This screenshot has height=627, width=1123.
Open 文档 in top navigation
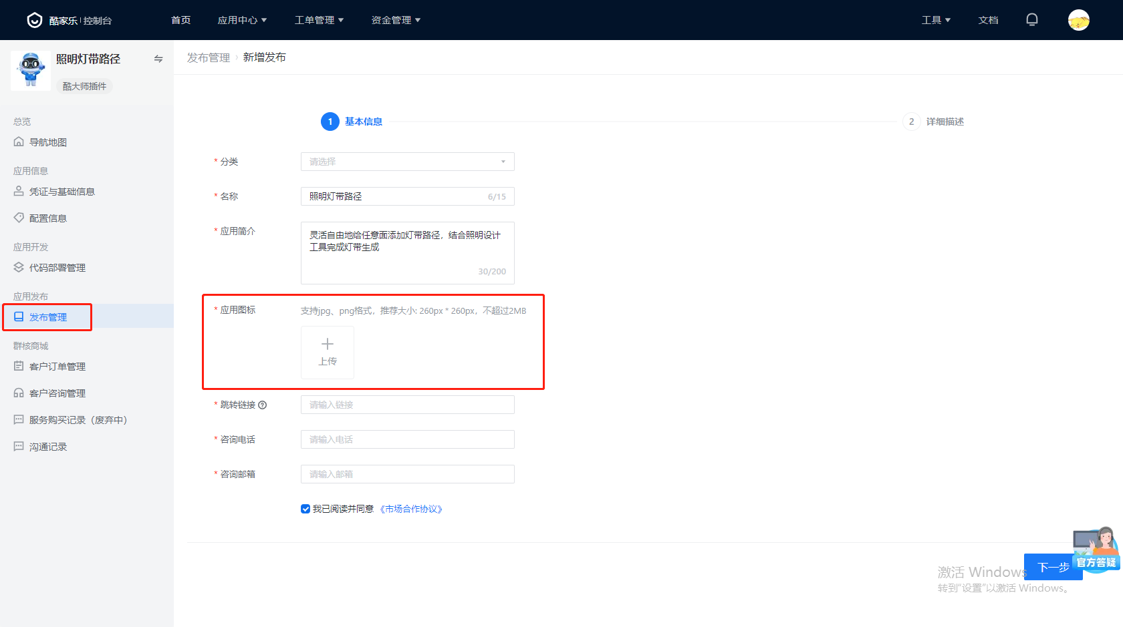coord(989,20)
